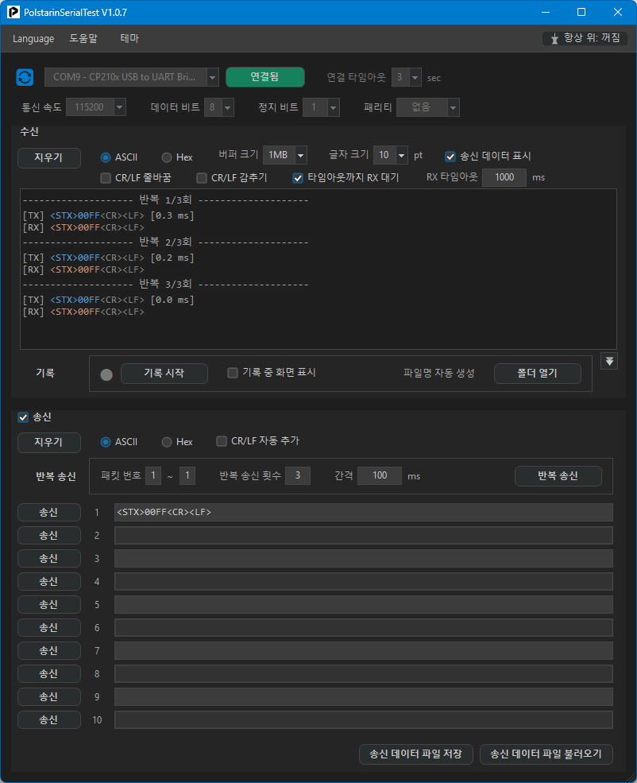The image size is (637, 783).
Task: Open the Language menu
Action: click(33, 38)
